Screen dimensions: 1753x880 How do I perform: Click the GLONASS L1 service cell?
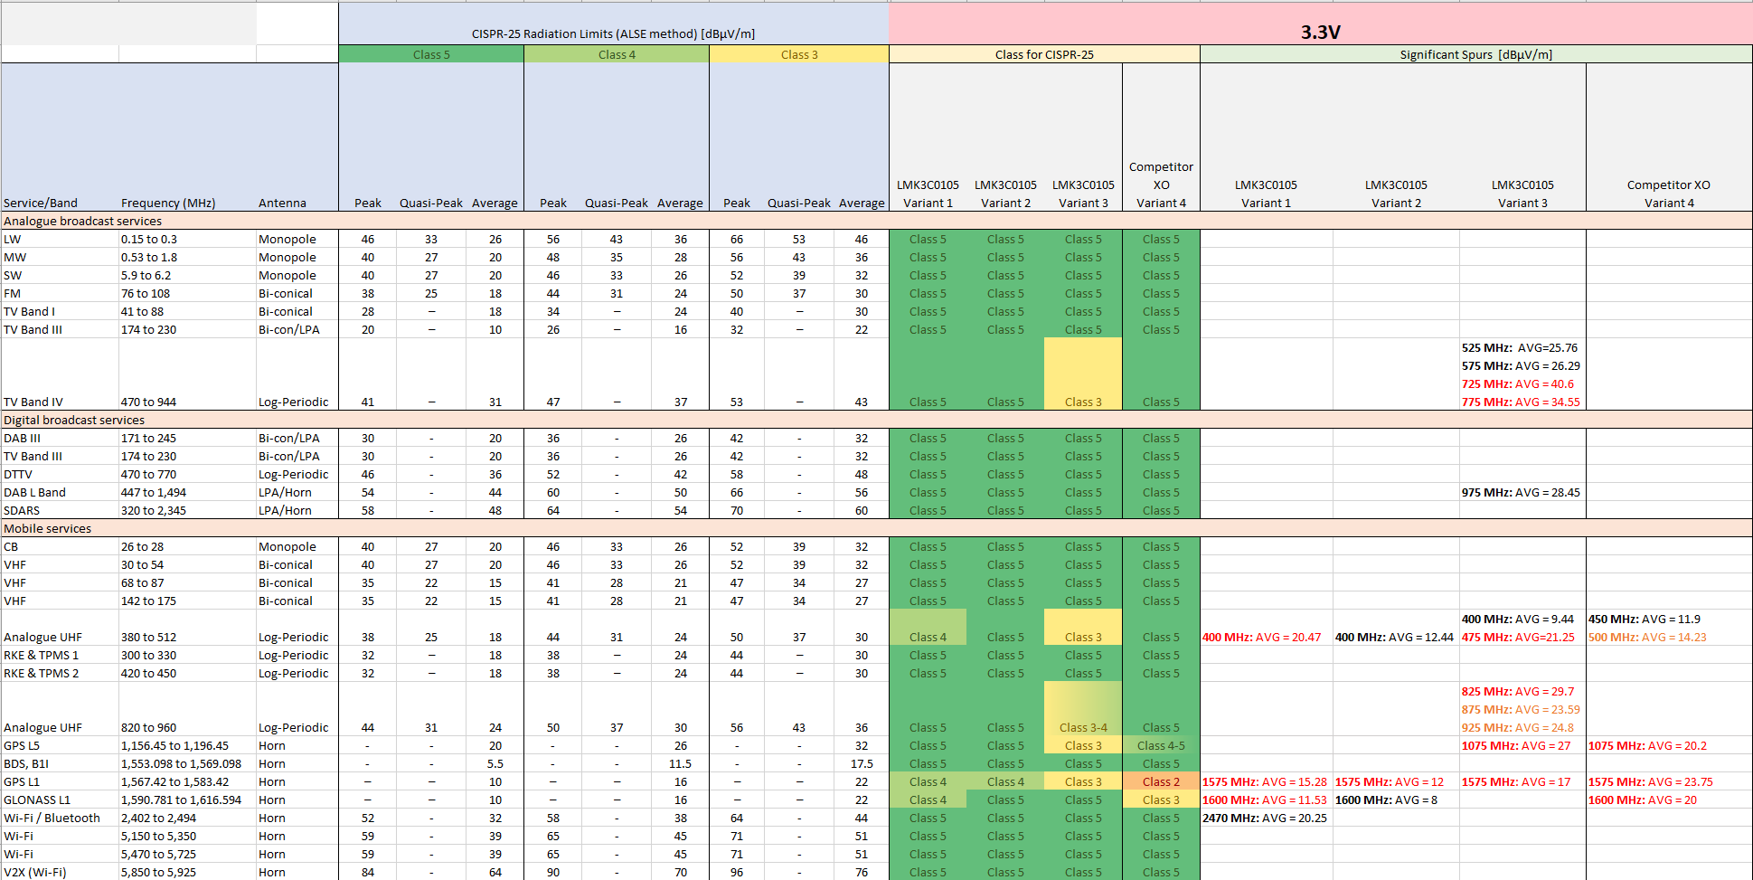point(37,800)
